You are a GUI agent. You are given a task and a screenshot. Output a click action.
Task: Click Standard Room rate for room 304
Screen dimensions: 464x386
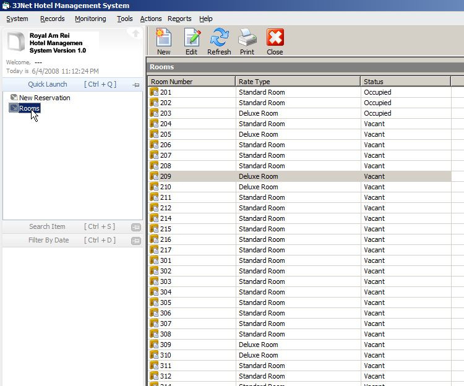click(262, 292)
